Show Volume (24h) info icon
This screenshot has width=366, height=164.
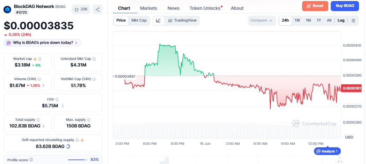point(39,79)
